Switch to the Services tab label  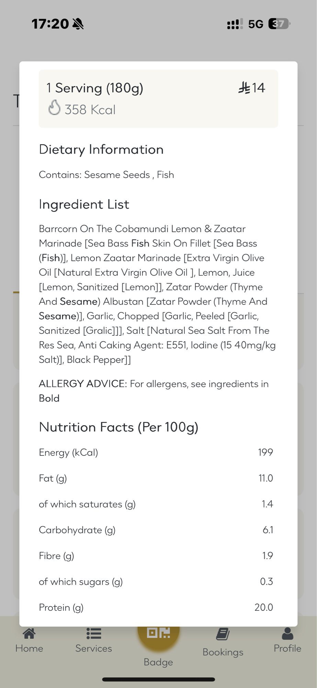93,648
